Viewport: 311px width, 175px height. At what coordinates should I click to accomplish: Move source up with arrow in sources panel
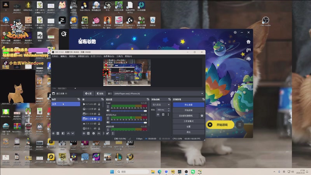pos(99,133)
